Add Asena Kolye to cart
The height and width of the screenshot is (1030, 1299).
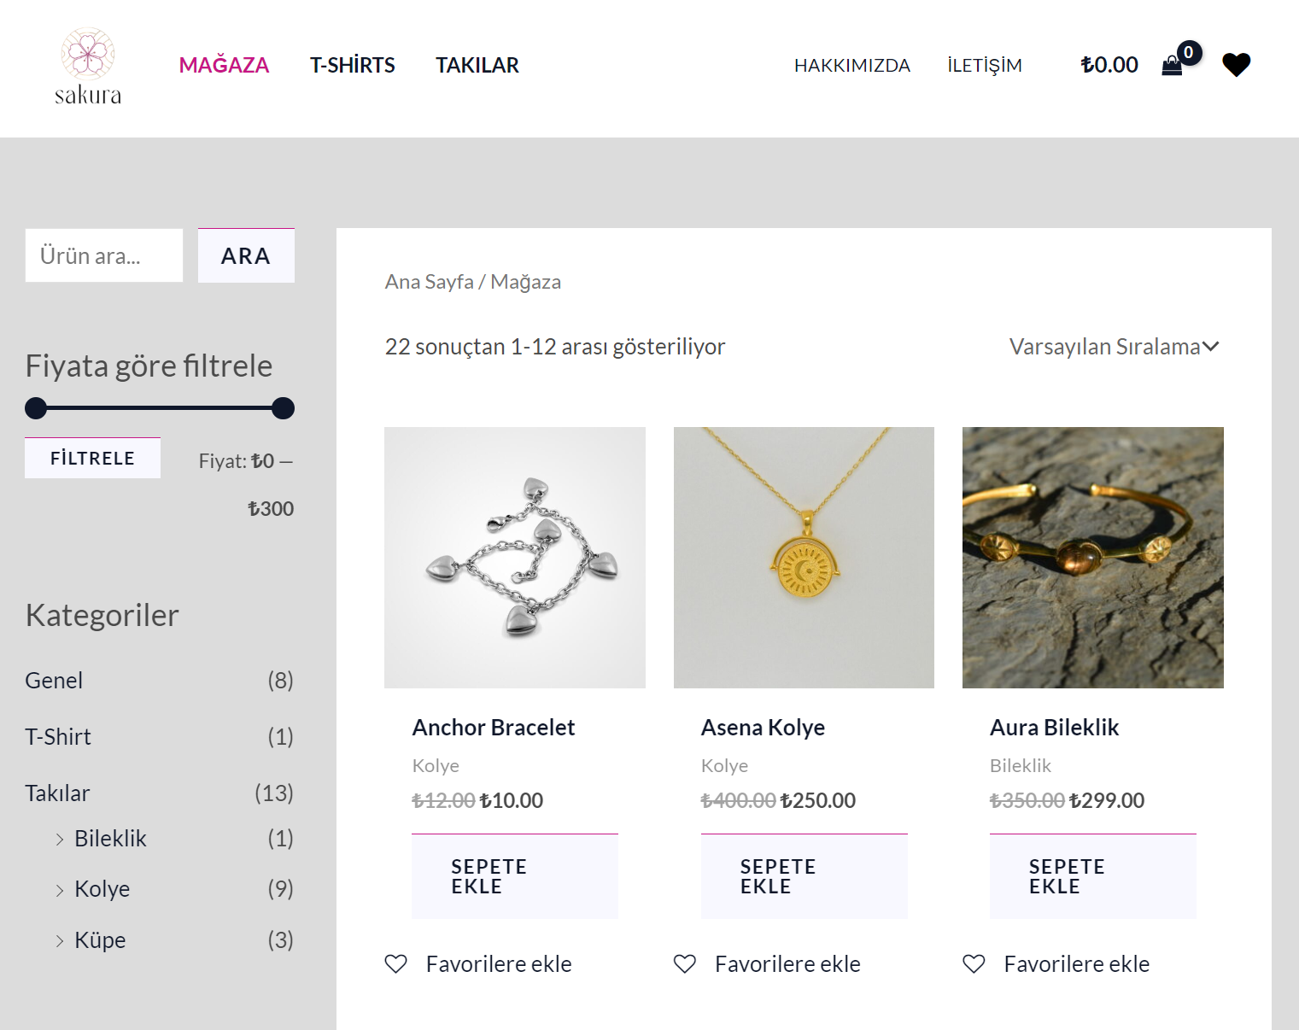(x=804, y=876)
